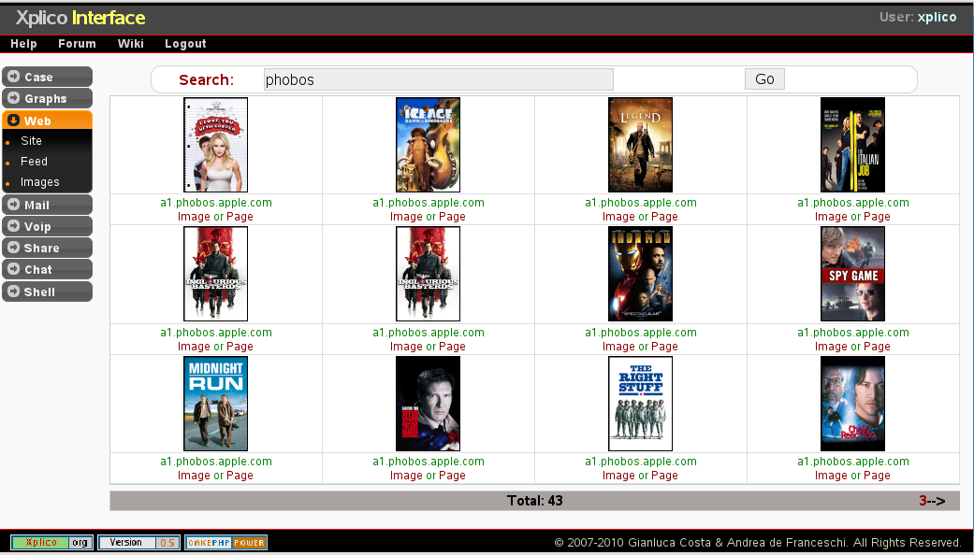Click the arrow icon beside Mail
This screenshot has height=555, width=974.
click(x=14, y=205)
